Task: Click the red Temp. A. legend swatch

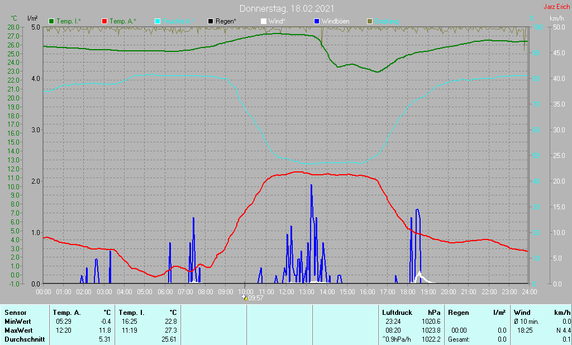Action: (x=104, y=22)
